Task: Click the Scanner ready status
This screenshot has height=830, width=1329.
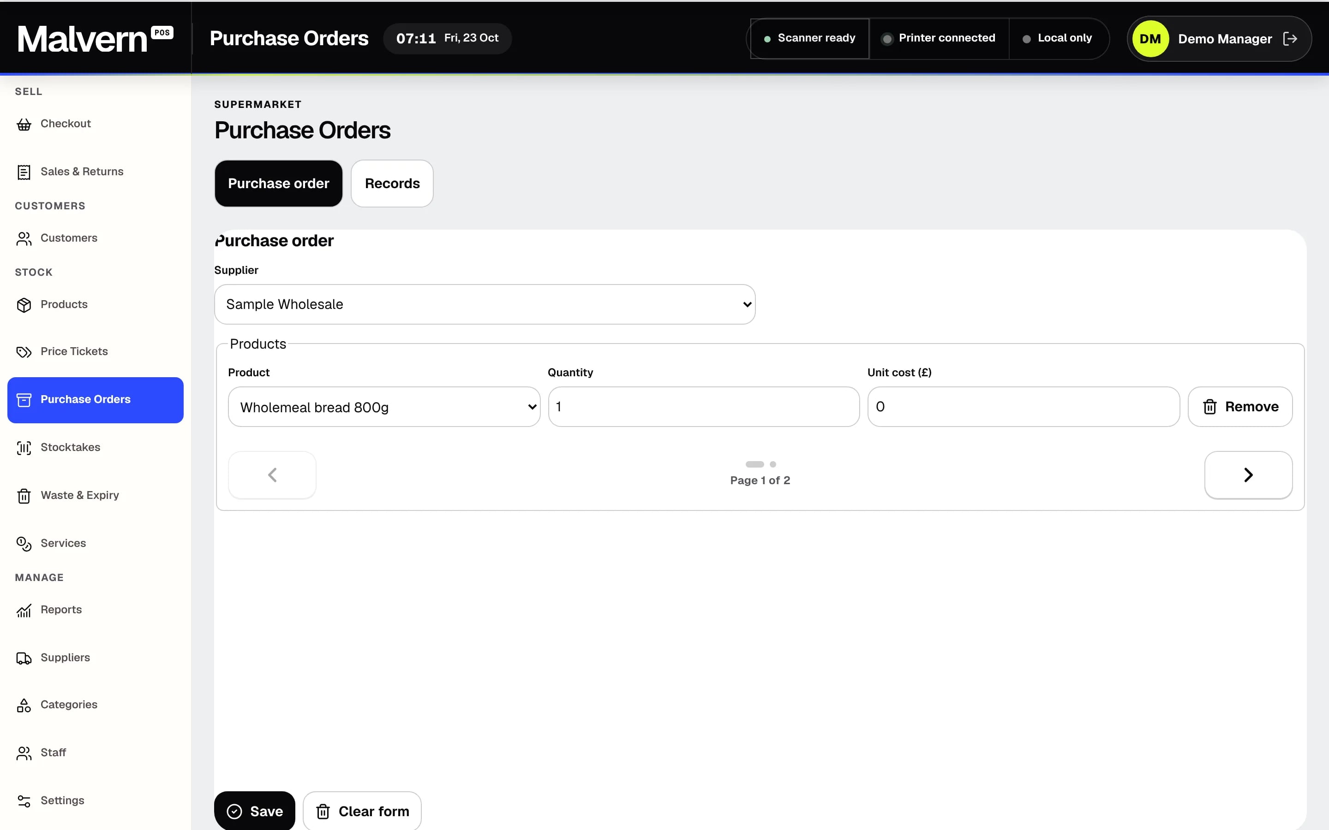Action: point(809,38)
